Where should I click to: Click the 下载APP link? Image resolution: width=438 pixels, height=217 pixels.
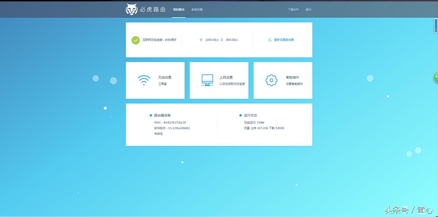coord(293,9)
